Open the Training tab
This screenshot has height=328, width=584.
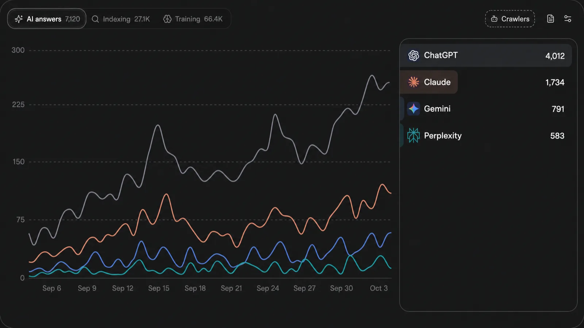193,19
